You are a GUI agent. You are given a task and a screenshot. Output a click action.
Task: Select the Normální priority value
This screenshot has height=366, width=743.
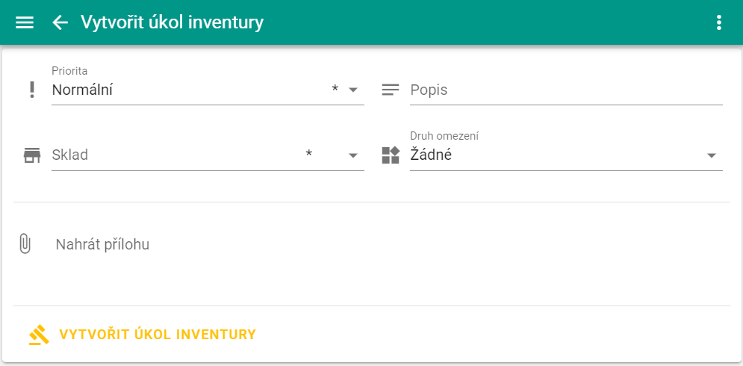[82, 90]
